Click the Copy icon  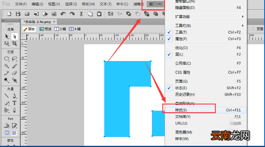coord(90,14)
